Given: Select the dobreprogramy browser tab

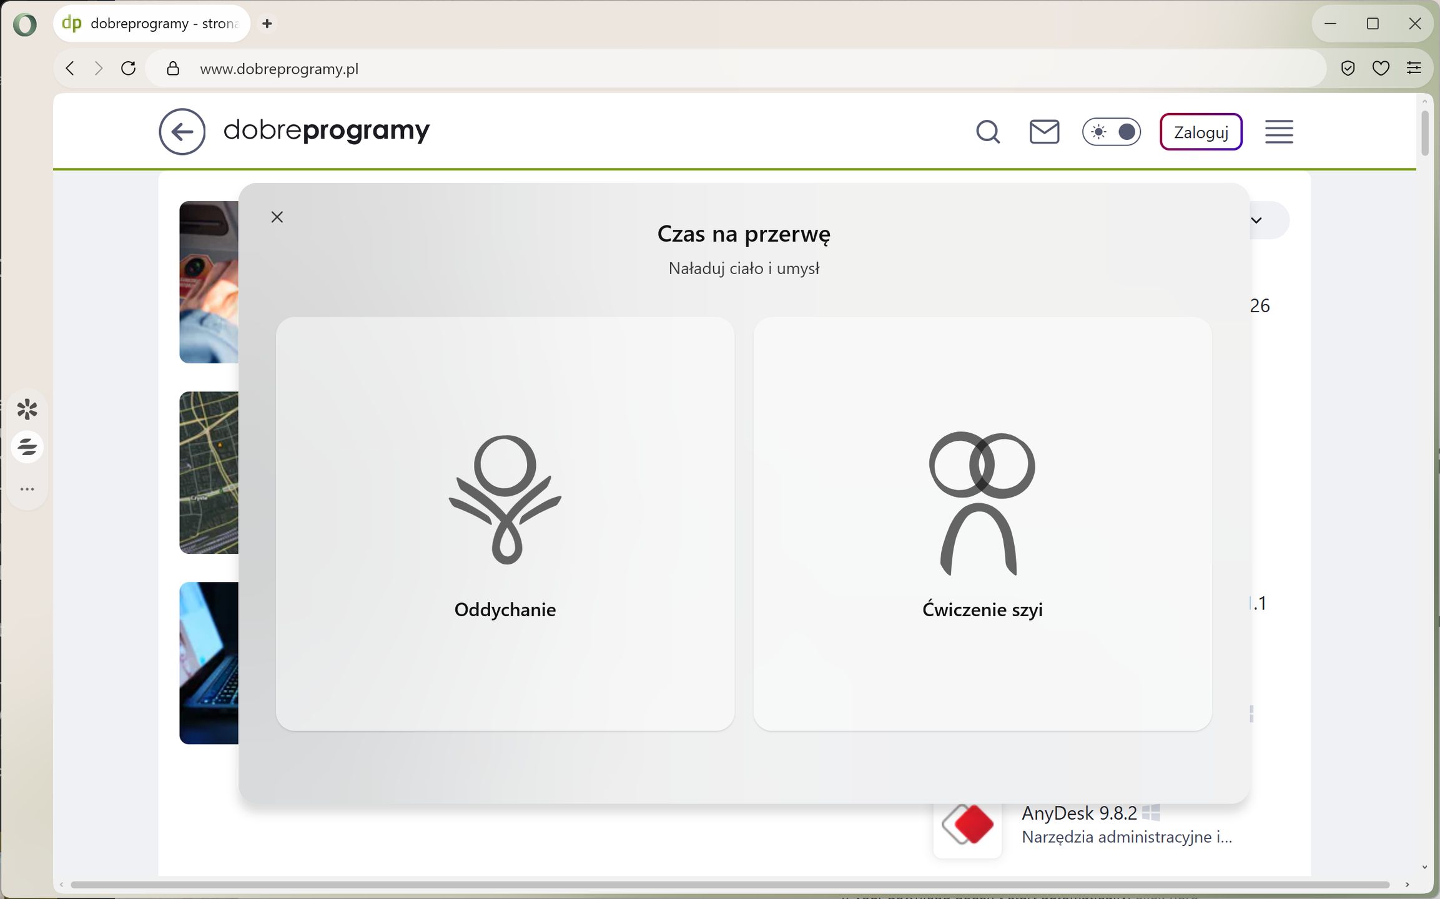Looking at the screenshot, I should pos(152,24).
